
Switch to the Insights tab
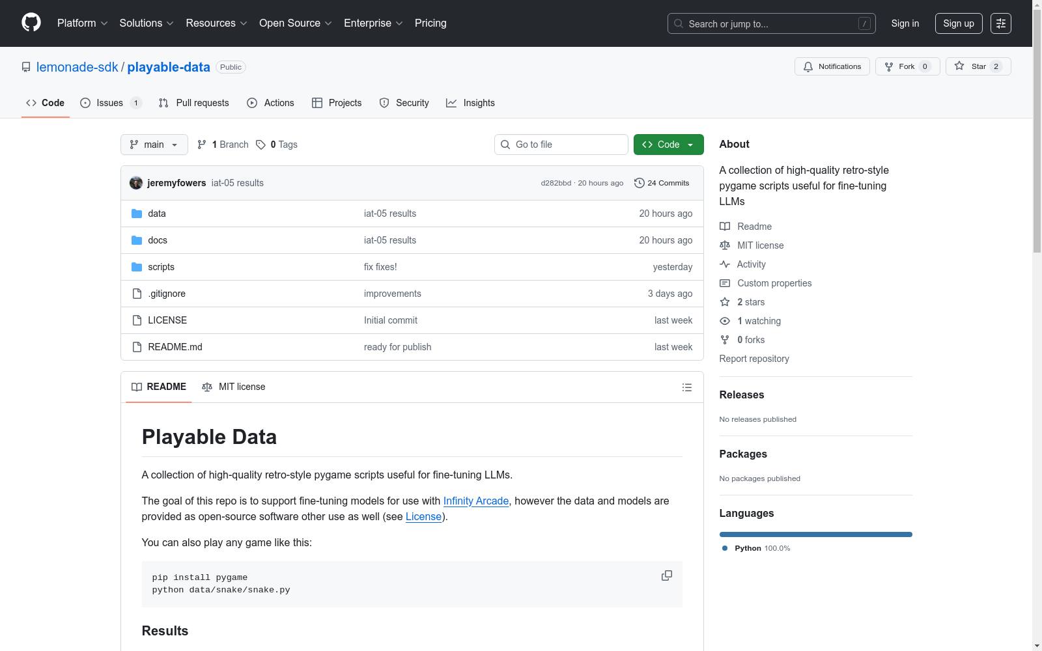pyautogui.click(x=470, y=103)
